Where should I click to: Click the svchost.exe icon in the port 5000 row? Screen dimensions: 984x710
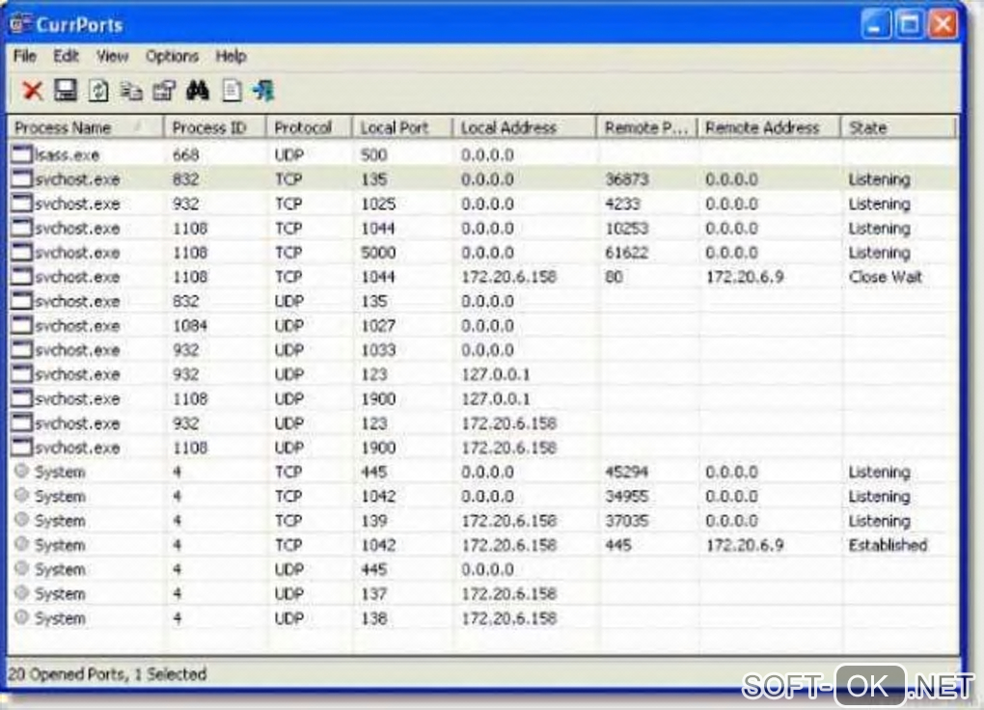(21, 252)
